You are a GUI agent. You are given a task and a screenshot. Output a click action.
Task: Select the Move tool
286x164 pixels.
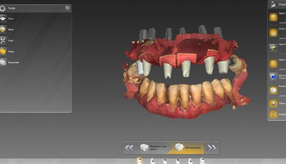coord(4,30)
